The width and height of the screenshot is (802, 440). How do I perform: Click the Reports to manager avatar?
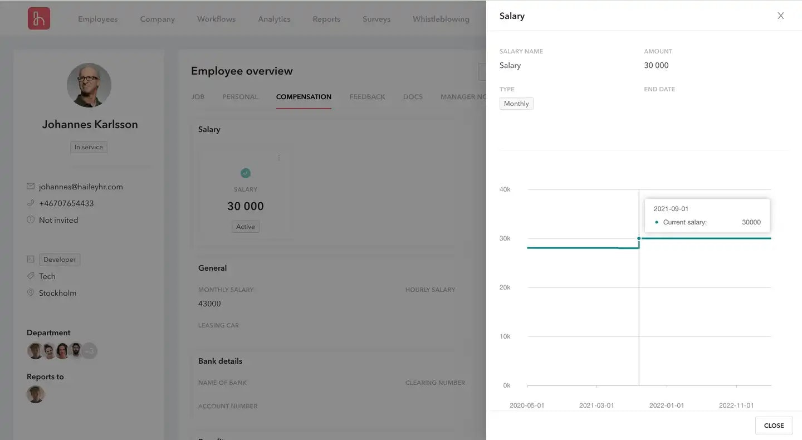pos(36,394)
